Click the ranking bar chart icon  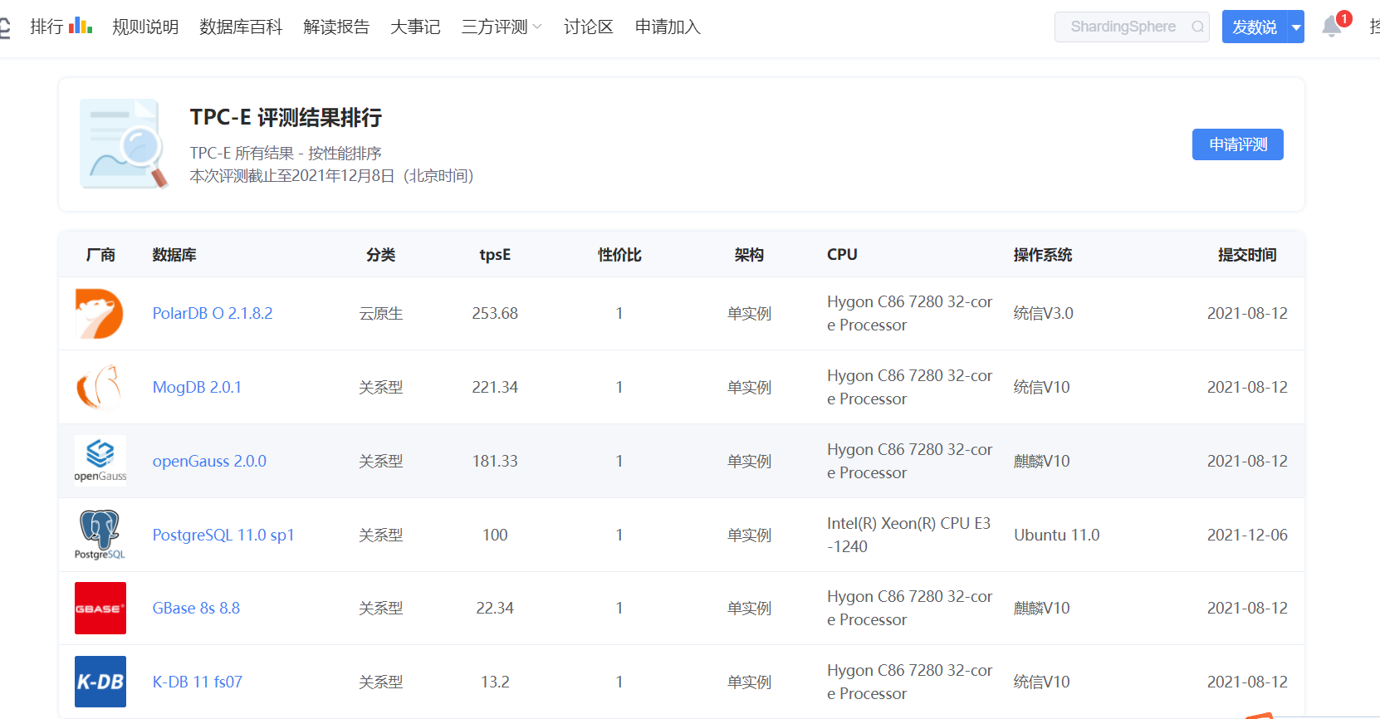[81, 26]
